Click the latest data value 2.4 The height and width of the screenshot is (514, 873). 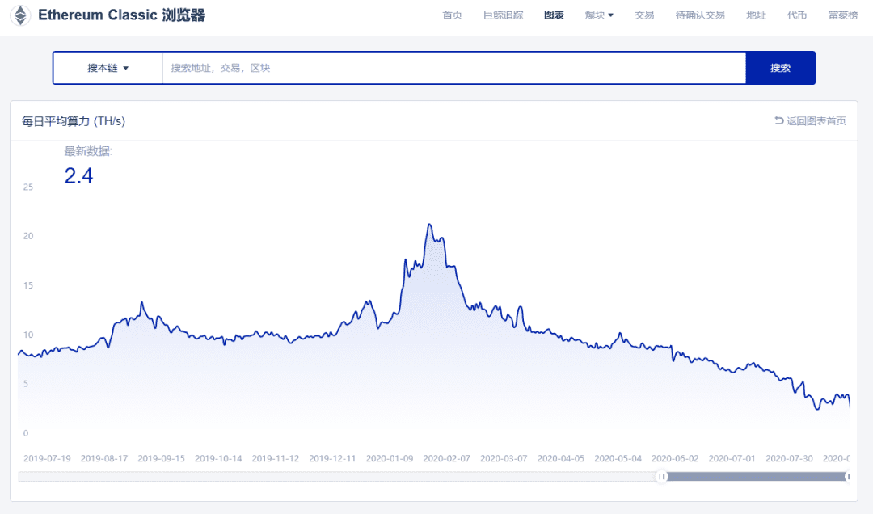(x=78, y=176)
